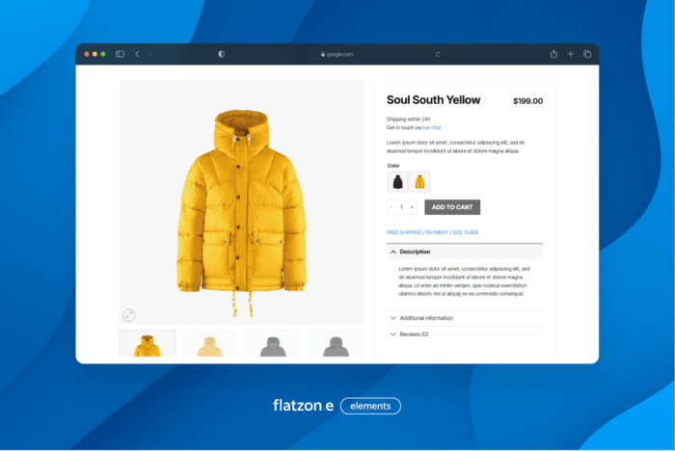Select the yellow jacket color option
This screenshot has width=675, height=451.
pyautogui.click(x=419, y=181)
